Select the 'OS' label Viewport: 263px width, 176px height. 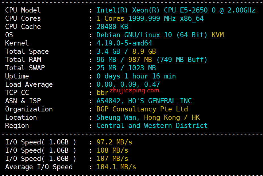[9, 35]
